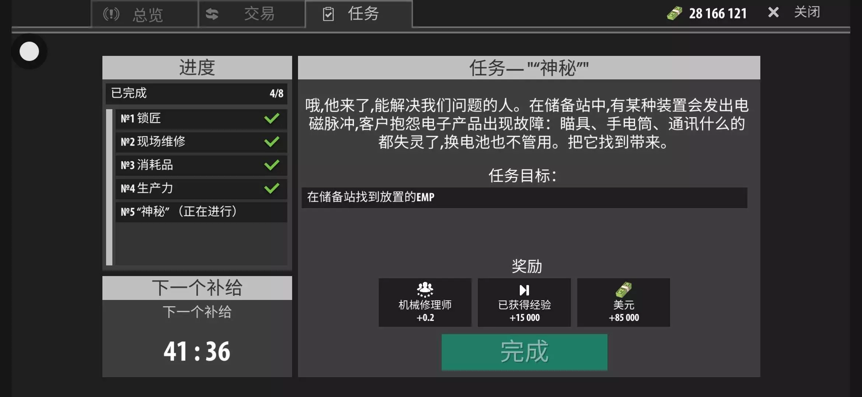Click the cash bundle icon beside balance
Screen dimensions: 862x397
pyautogui.click(x=674, y=14)
